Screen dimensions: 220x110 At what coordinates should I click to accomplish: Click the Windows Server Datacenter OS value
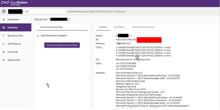133,60
